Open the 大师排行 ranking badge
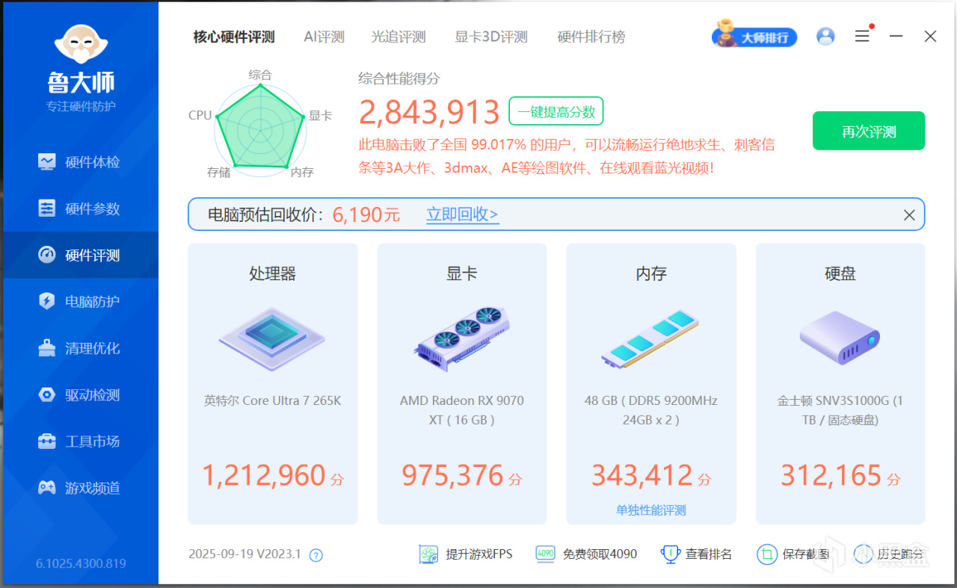The height and width of the screenshot is (588, 957). (754, 36)
